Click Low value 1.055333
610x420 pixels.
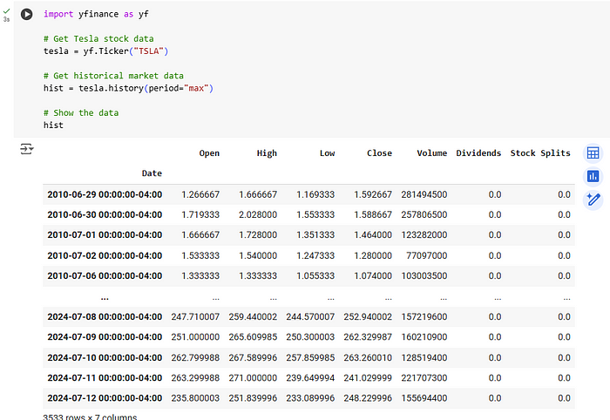(x=315, y=275)
